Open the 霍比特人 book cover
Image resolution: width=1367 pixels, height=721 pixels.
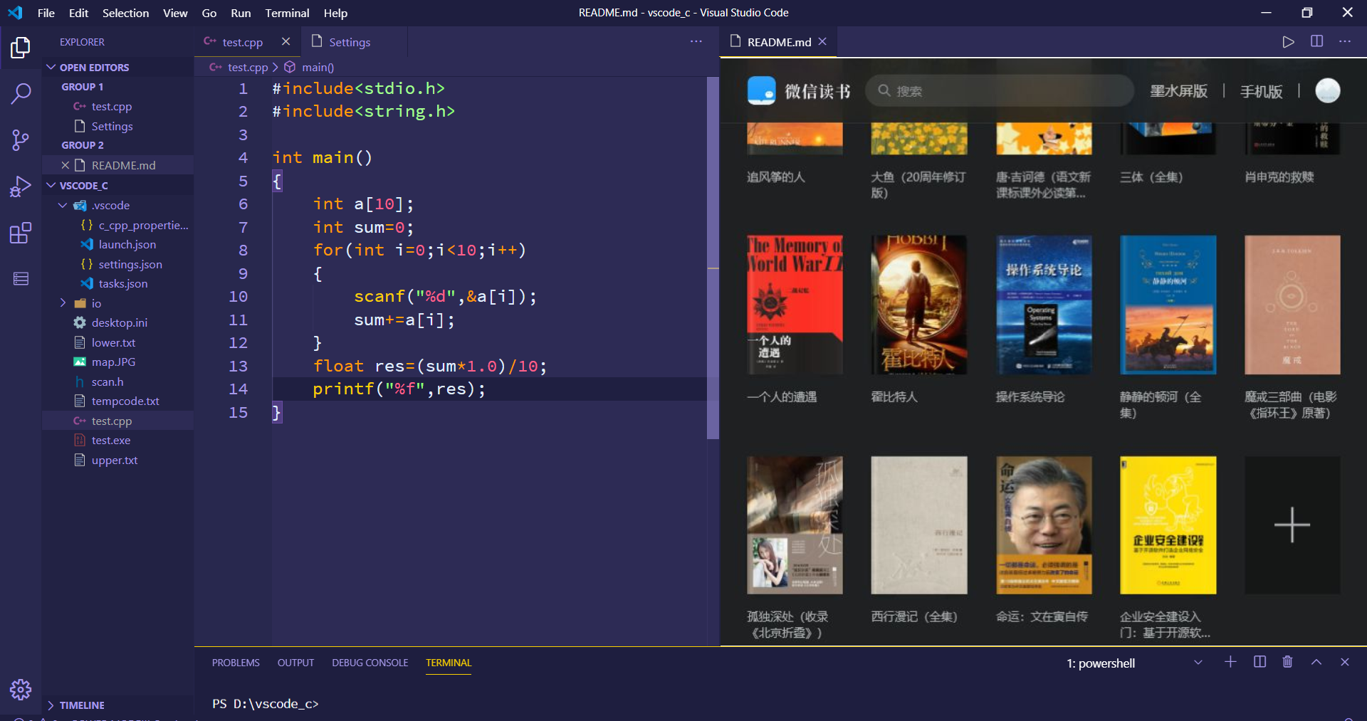[918, 305]
